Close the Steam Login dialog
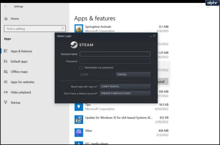The width and height of the screenshot is (220, 145). click(x=154, y=36)
